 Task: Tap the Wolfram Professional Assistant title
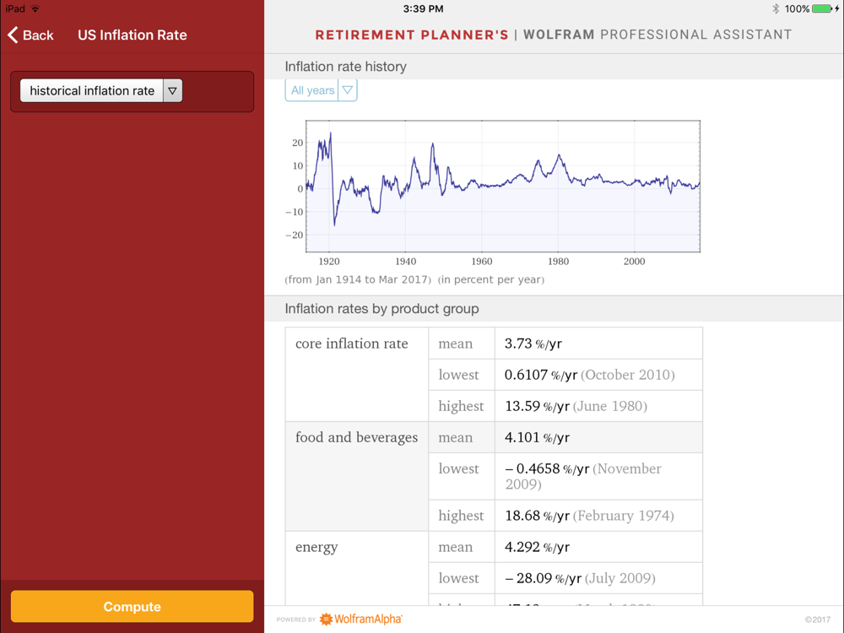pyautogui.click(x=657, y=35)
